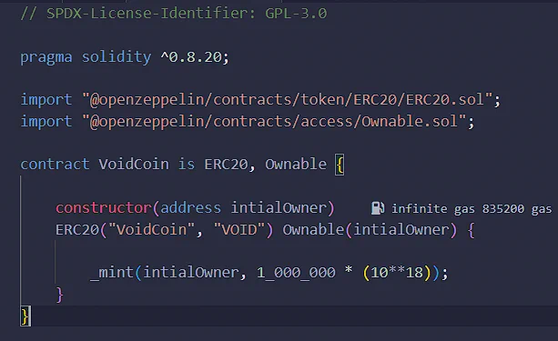Click the "1_000_000" number literal
The height and width of the screenshot is (341, 558).
(x=296, y=273)
